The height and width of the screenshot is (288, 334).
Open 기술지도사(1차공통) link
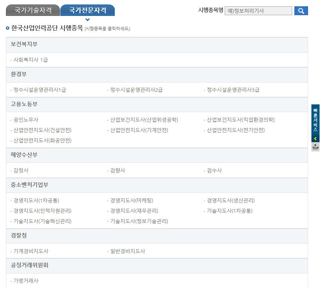click(x=230, y=211)
